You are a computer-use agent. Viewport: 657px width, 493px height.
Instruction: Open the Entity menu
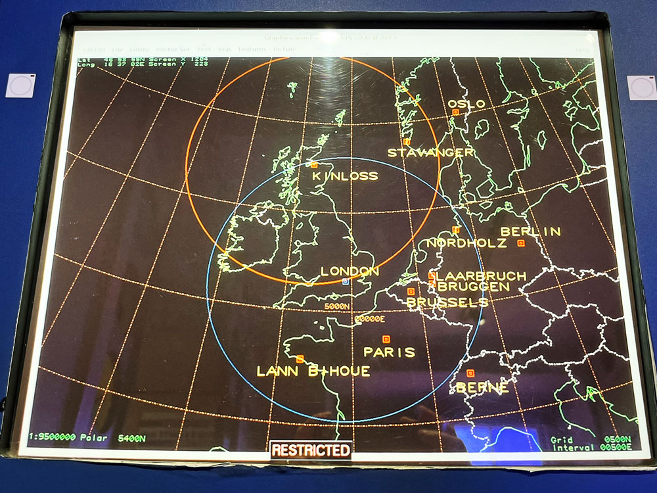(x=139, y=49)
